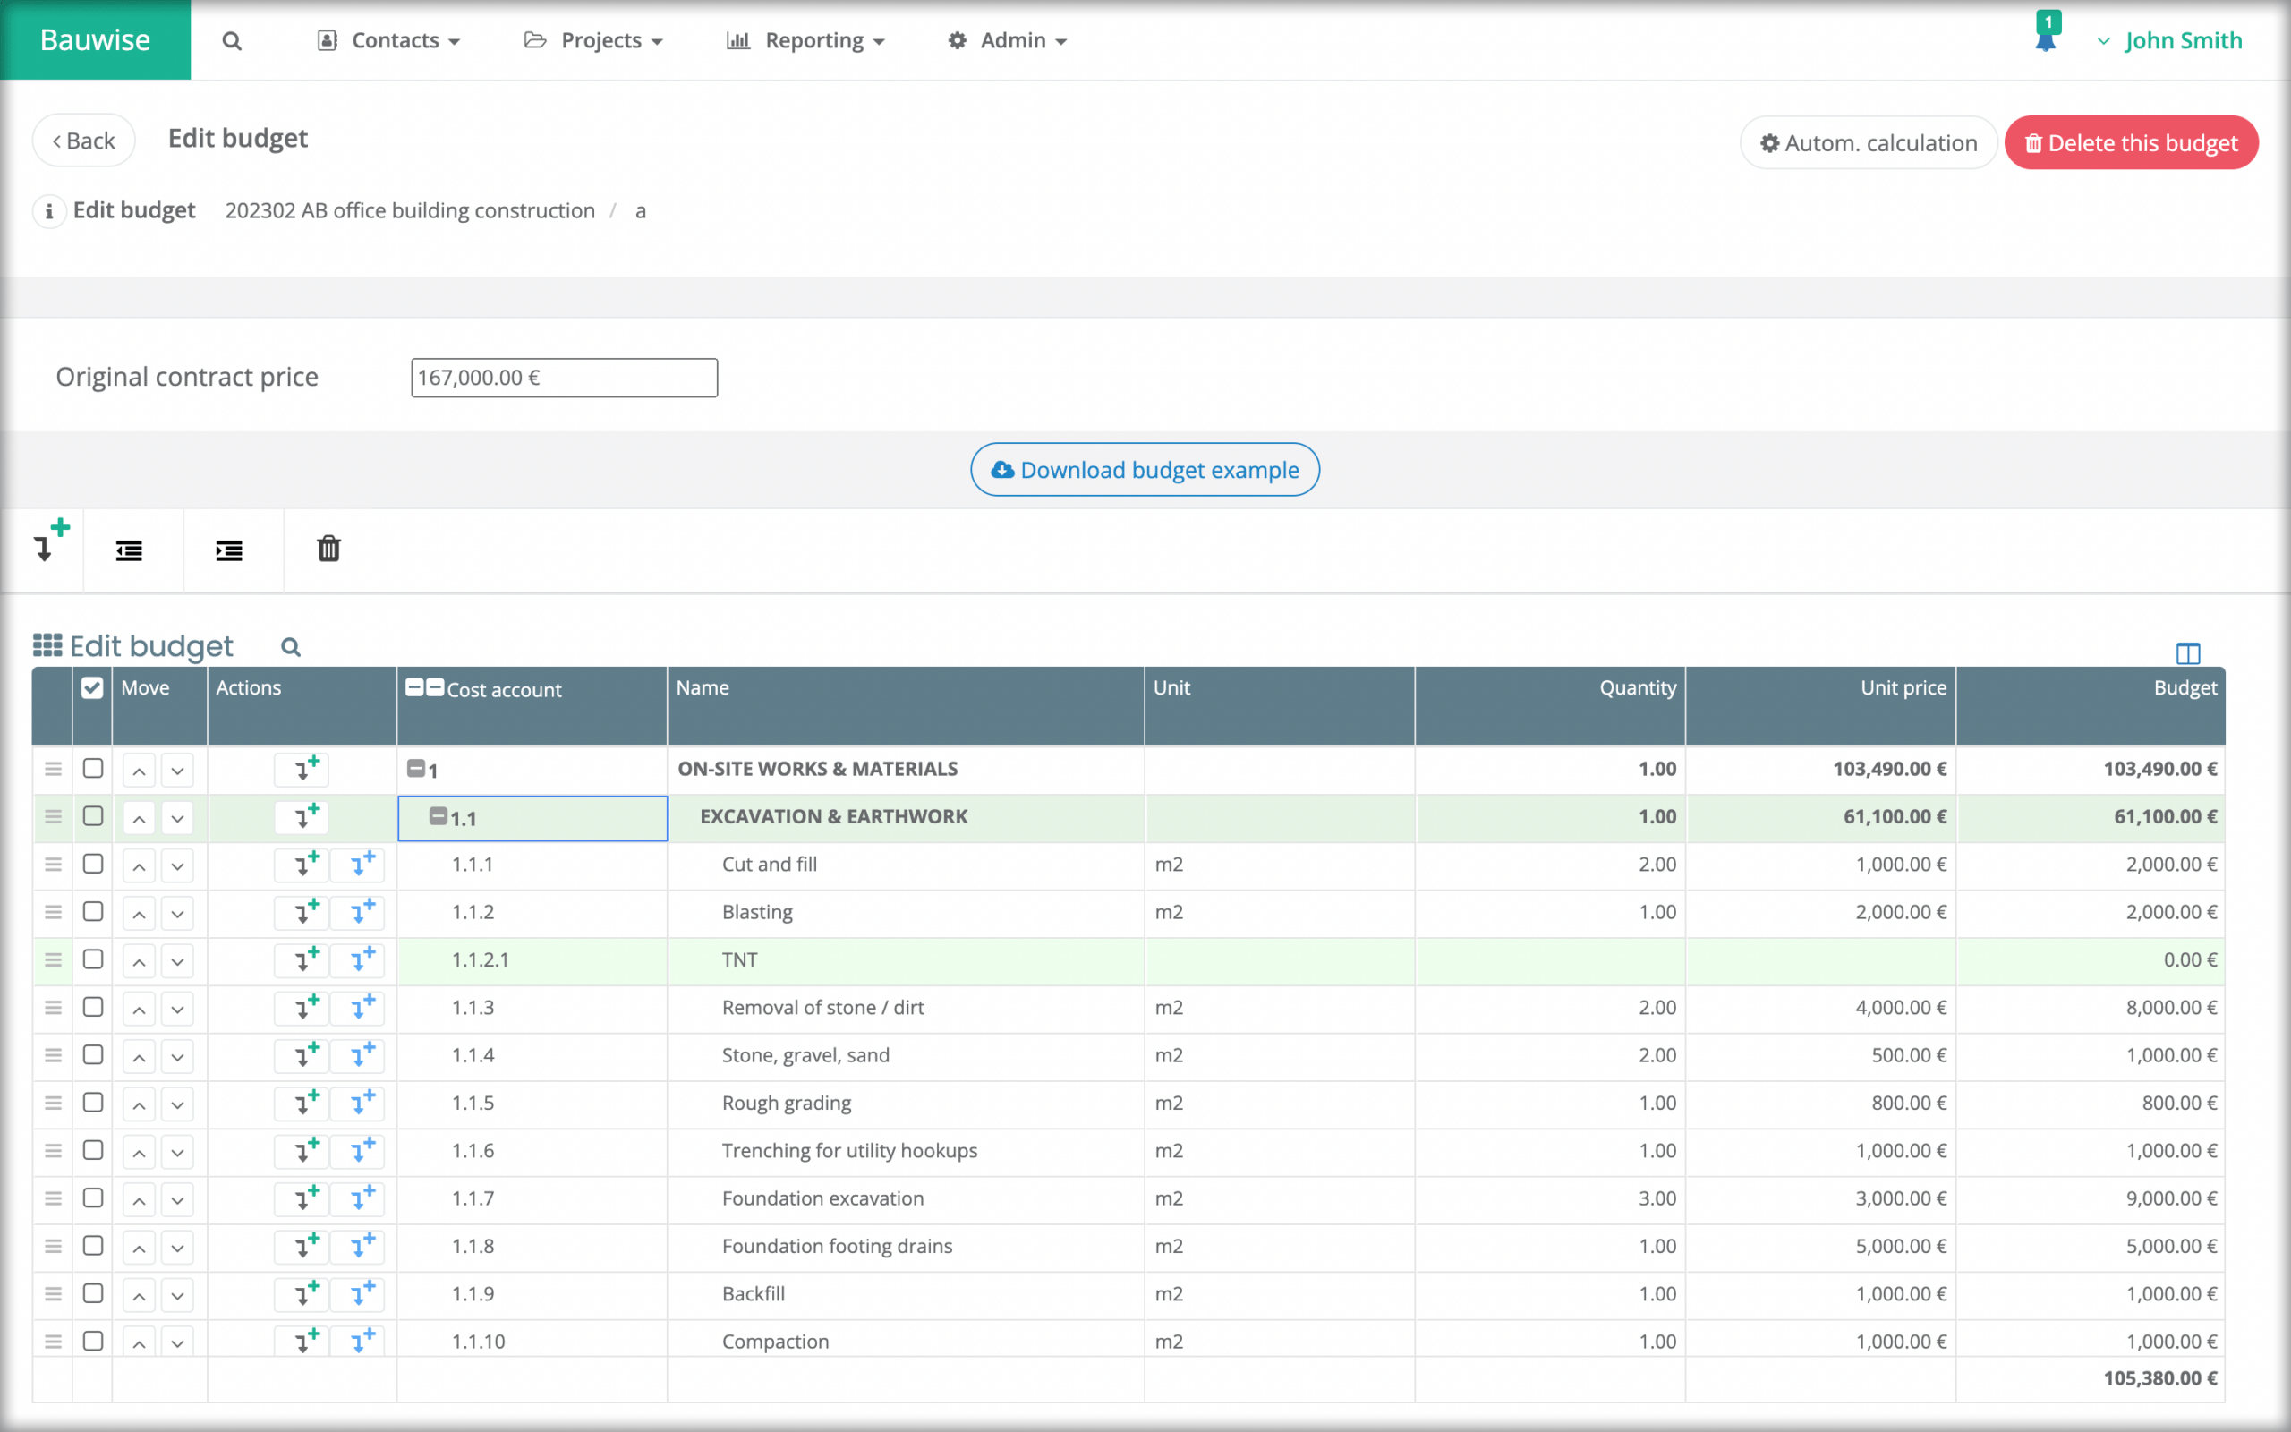Image resolution: width=2291 pixels, height=1432 pixels.
Task: Select the increase indent icon
Action: click(x=230, y=550)
